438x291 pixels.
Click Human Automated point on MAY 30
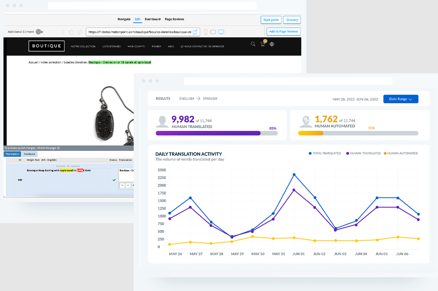click(253, 237)
